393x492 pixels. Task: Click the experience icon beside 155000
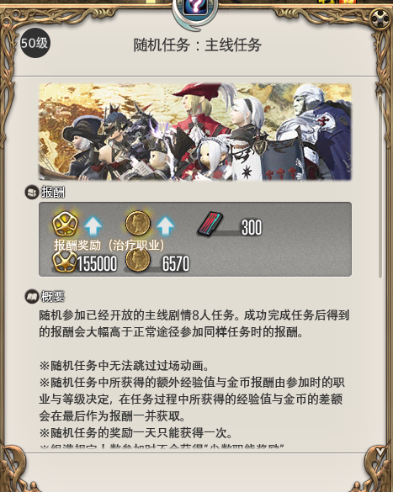click(65, 261)
